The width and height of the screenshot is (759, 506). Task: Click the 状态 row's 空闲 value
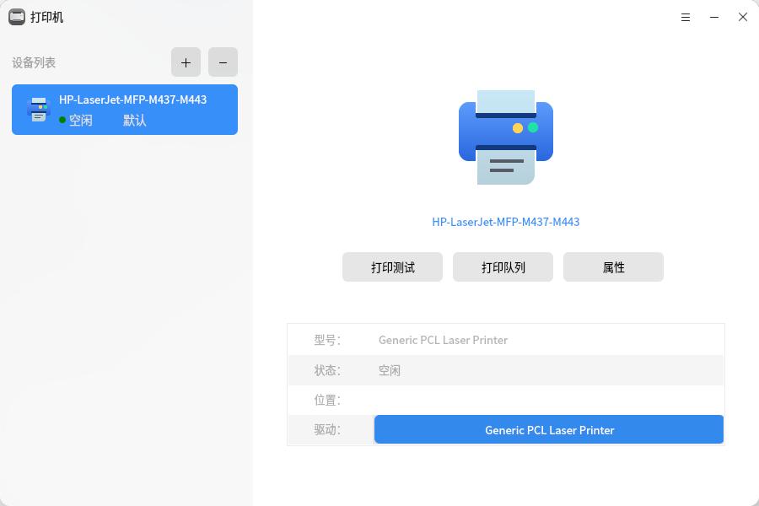click(x=390, y=370)
